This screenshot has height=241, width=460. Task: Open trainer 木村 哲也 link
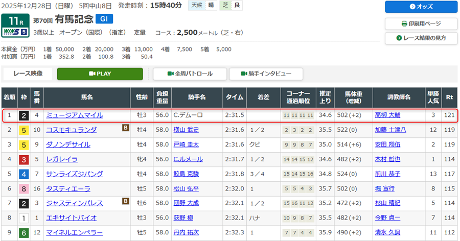[x=387, y=159]
